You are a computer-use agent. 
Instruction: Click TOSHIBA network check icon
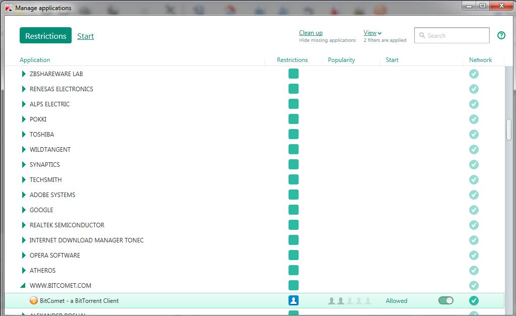coord(474,134)
